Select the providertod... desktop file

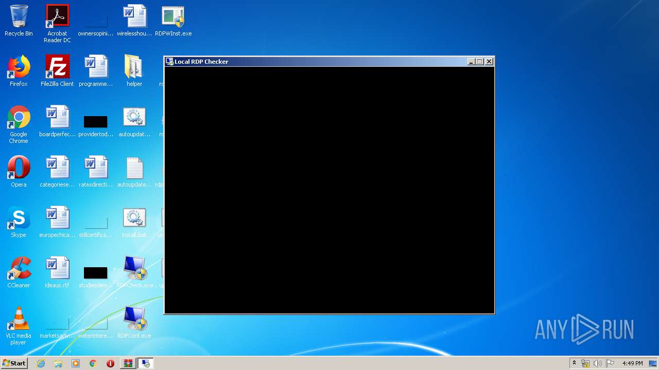tap(96, 126)
